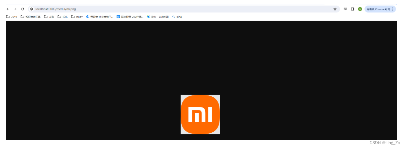Open the 3040 bookmark folder
The width and height of the screenshot is (405, 148).
(x=11, y=17)
